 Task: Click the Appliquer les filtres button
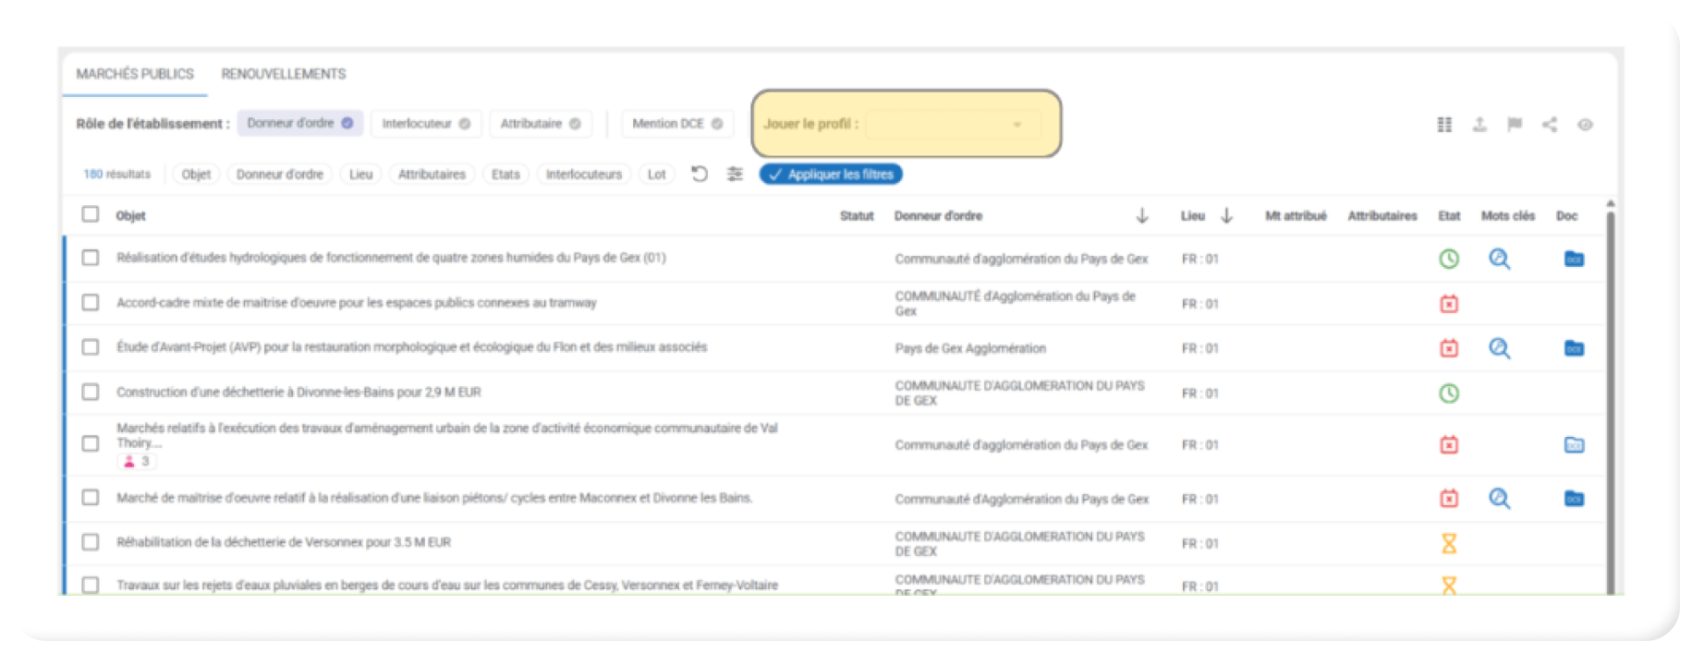830,174
